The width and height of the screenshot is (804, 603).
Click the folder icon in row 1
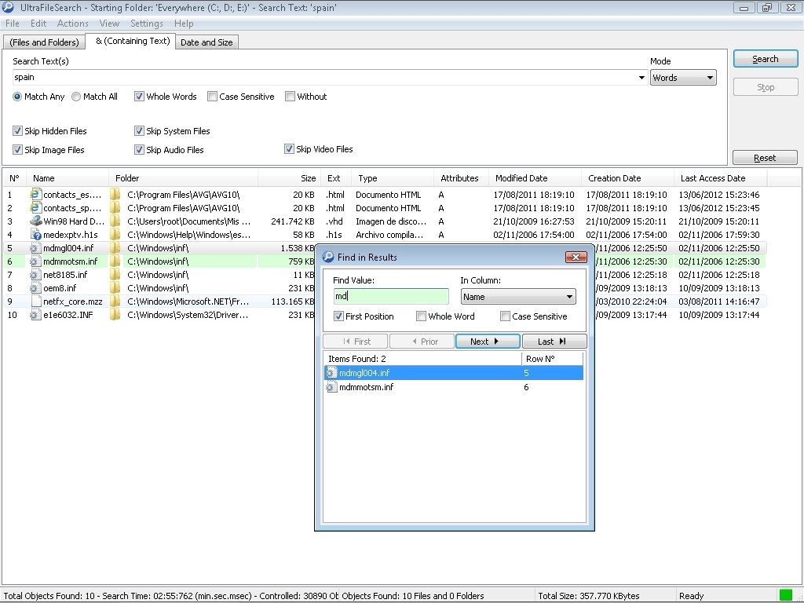coord(115,195)
